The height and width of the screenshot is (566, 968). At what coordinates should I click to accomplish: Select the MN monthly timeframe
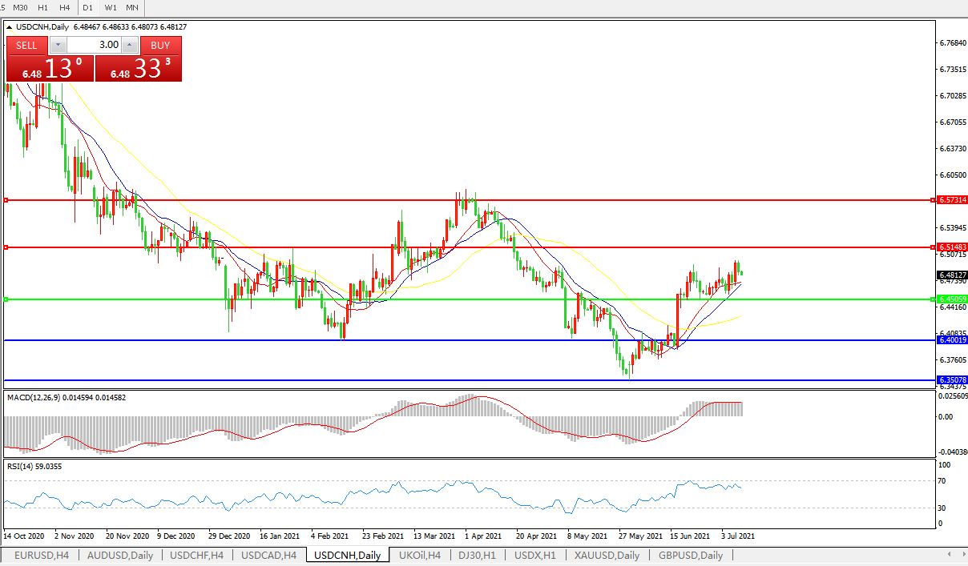(x=131, y=7)
